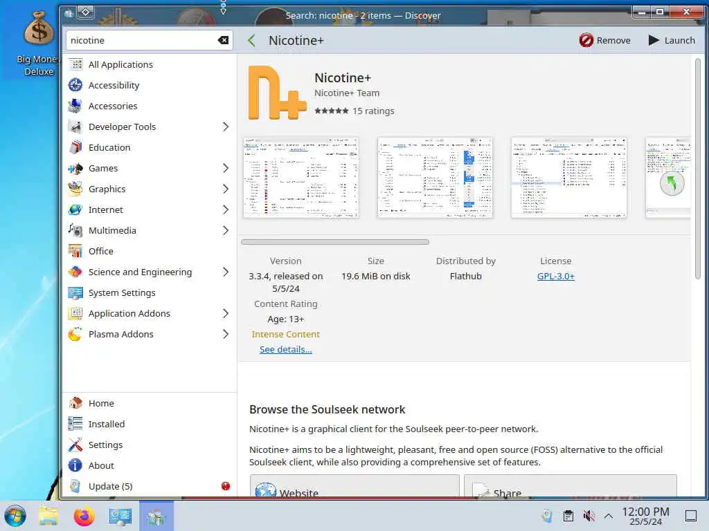The height and width of the screenshot is (531, 709).
Task: Click the Application Addons icon
Action: tap(75, 313)
